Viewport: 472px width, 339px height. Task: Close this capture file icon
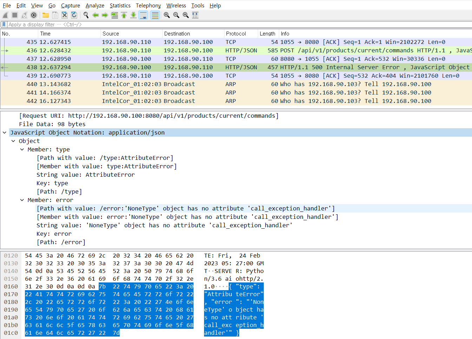65,15
